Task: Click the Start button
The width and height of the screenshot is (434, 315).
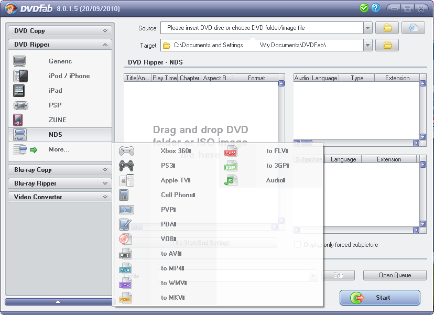Action: 379,298
